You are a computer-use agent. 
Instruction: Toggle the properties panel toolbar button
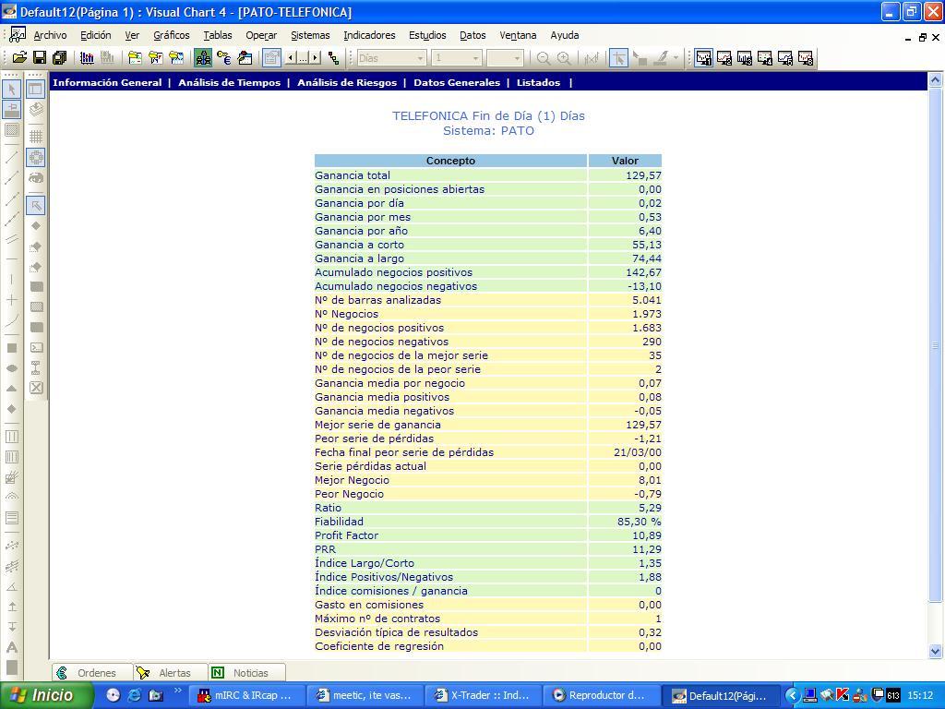click(x=272, y=58)
